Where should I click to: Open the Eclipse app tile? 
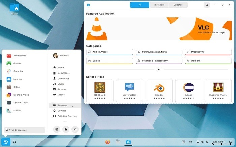coord(188,91)
